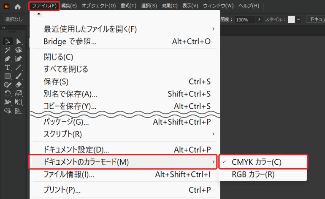The height and width of the screenshot is (199, 325).
Task: Select the Selection tool (black arrow)
Action: 8,41
